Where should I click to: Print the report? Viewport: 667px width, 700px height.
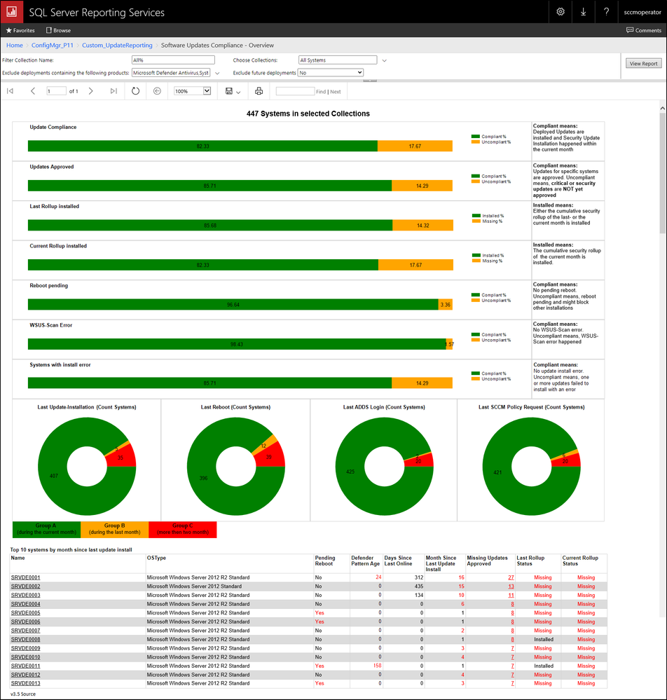coord(259,91)
